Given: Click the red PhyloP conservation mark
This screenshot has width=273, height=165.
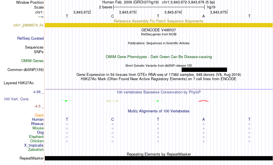Looking at the screenshot, I should pos(203,101).
